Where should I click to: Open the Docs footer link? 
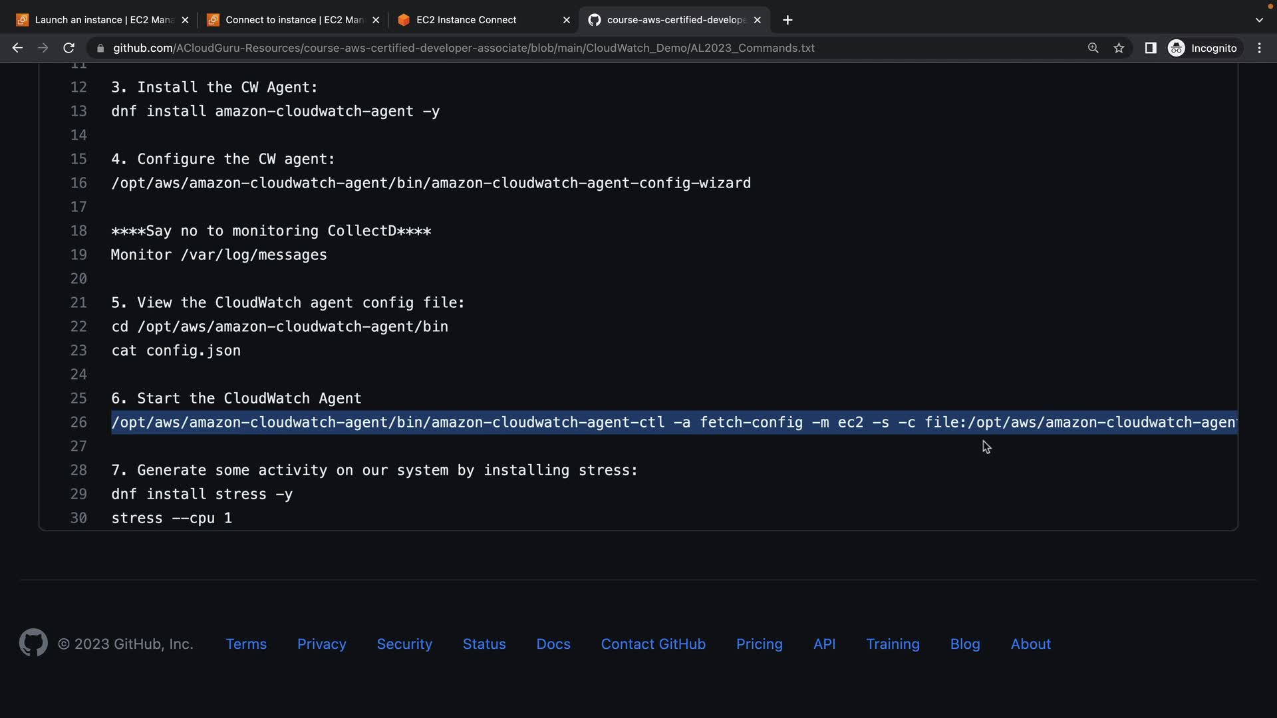[x=553, y=644]
